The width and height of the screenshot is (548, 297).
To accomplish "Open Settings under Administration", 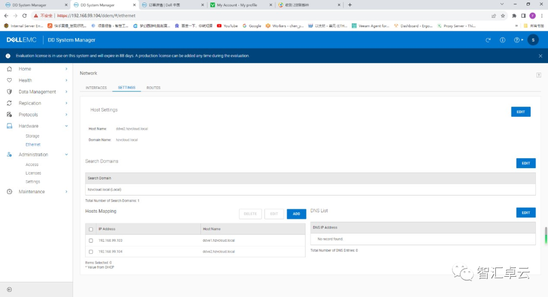I will [32, 182].
